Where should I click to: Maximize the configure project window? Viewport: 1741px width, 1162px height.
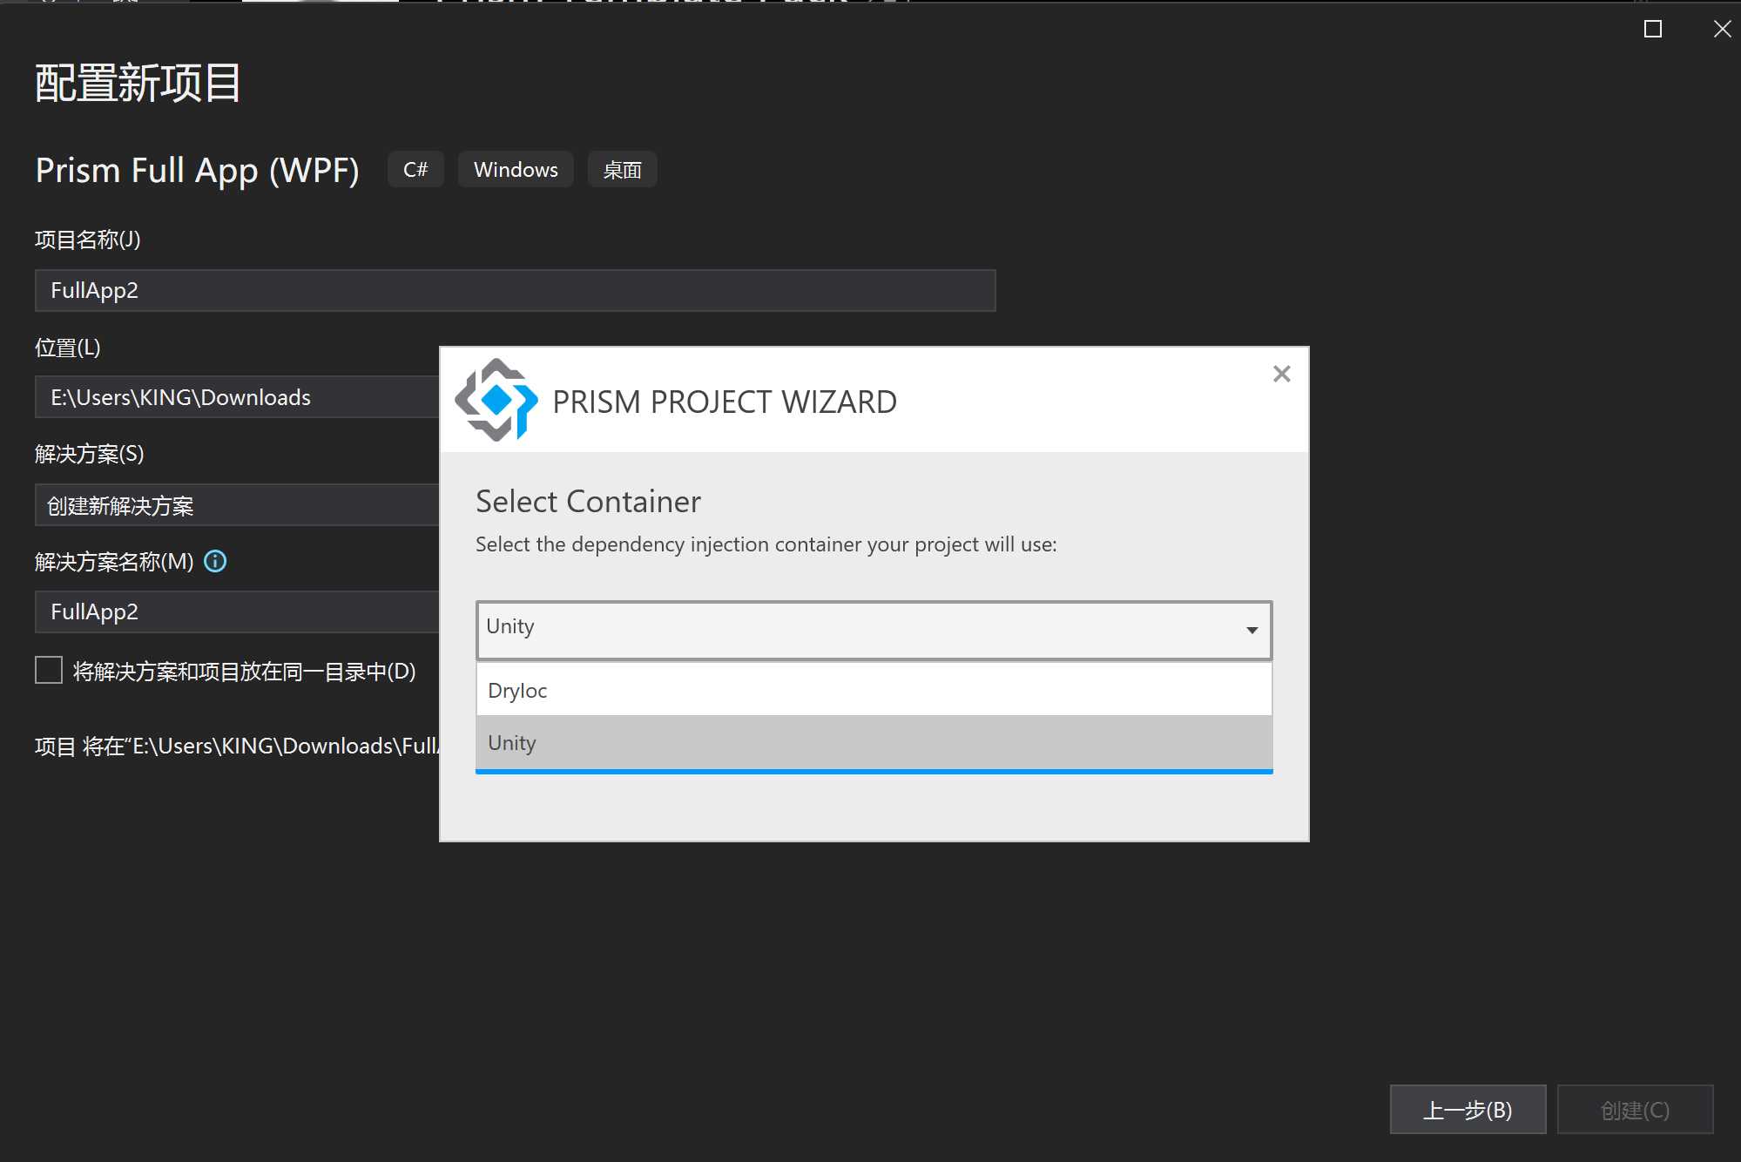(1652, 30)
